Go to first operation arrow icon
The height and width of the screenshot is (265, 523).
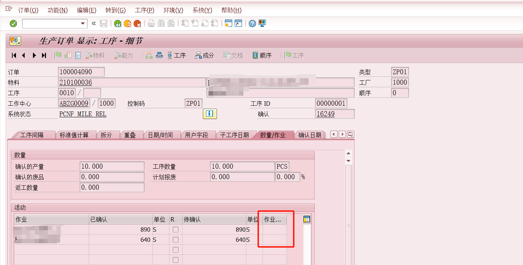click(x=14, y=55)
